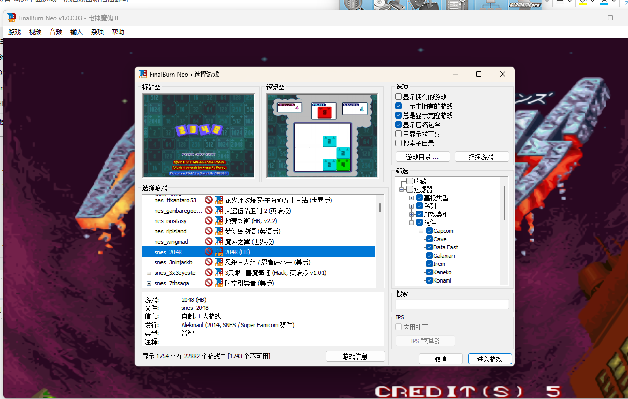Open the 帮助 menu
628x399 pixels.
click(x=118, y=32)
